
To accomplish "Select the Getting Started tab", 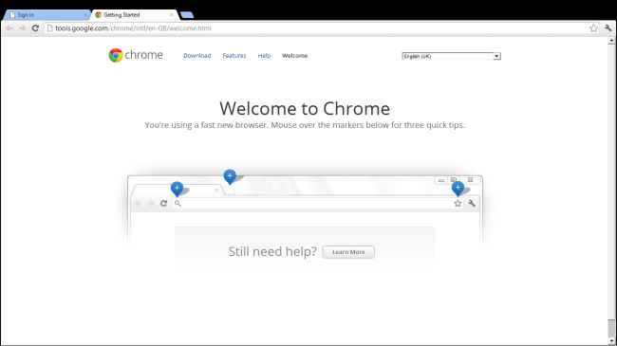I will 134,15.
